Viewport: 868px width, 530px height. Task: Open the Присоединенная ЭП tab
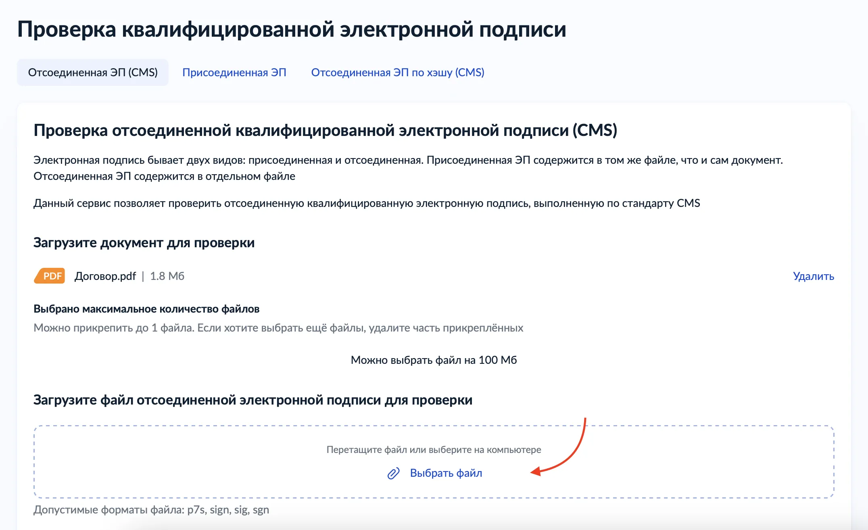(x=234, y=73)
